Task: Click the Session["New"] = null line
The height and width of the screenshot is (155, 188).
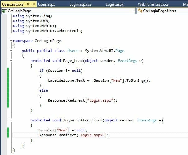Action: tap(63, 130)
